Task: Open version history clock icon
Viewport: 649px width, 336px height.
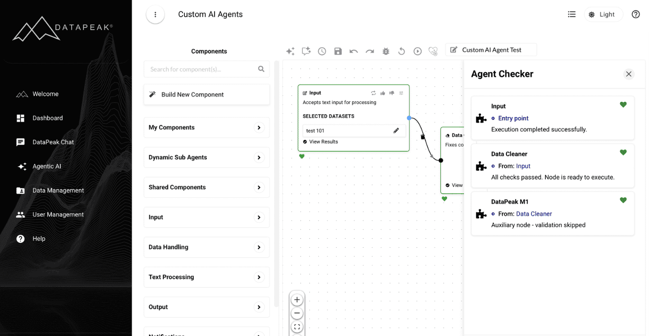Action: click(x=322, y=51)
